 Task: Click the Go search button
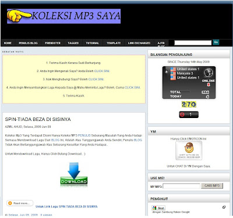click(x=216, y=42)
